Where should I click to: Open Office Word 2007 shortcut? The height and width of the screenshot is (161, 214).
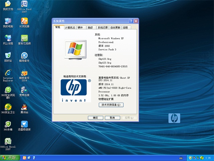coord(24,5)
